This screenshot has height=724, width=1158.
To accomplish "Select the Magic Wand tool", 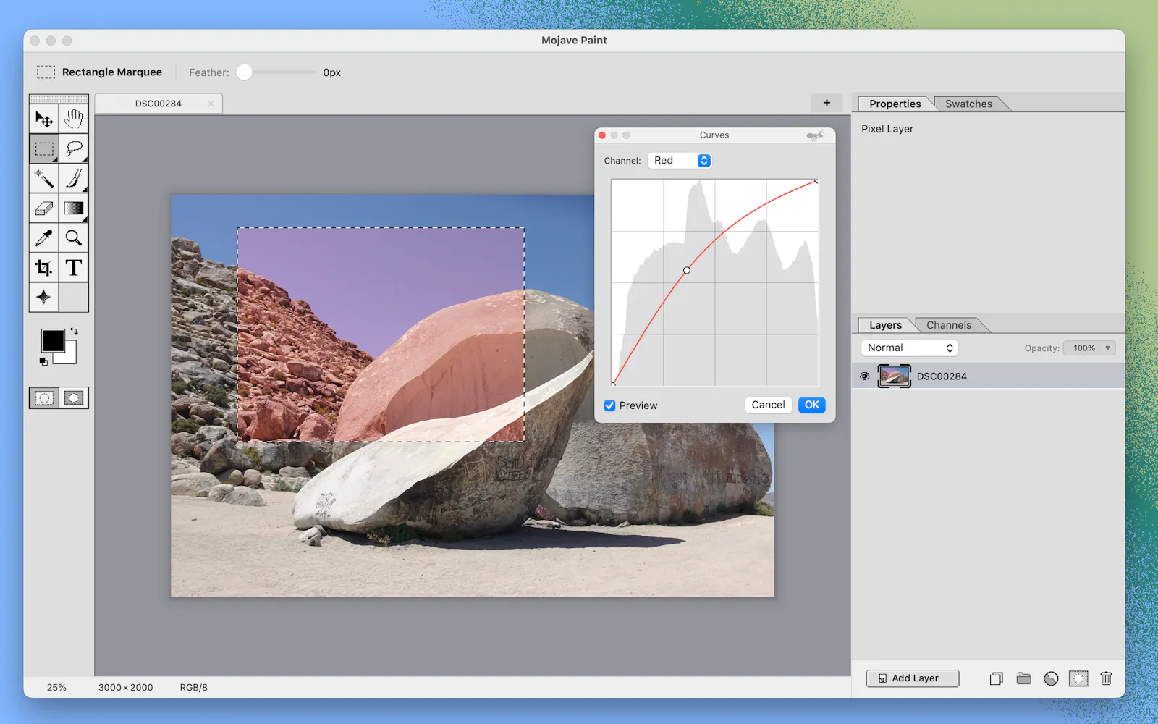I will click(44, 178).
